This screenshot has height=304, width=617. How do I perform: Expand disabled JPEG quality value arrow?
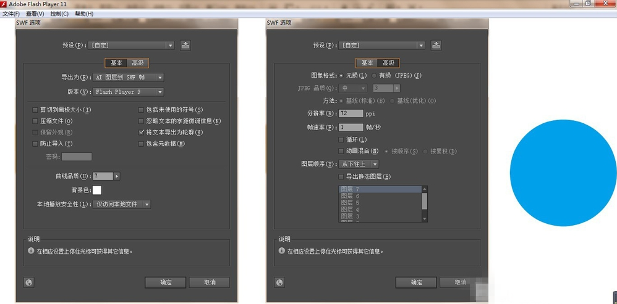coord(397,88)
